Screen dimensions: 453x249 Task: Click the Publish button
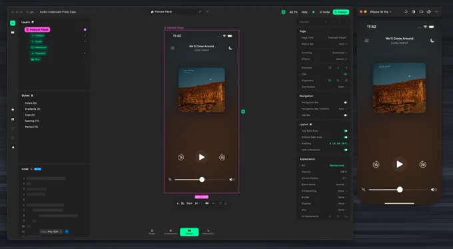[341, 12]
